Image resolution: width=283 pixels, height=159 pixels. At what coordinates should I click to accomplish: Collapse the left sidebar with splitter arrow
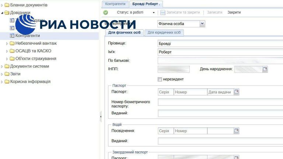[101, 117]
